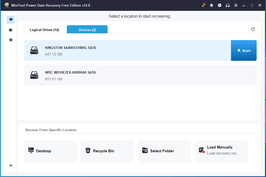The width and height of the screenshot is (266, 177).
Task: Recover data from the Recycle Bin
Action: (107, 151)
